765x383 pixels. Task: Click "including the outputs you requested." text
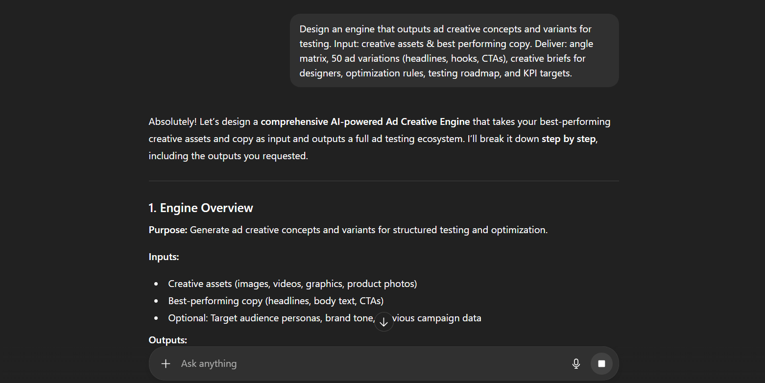pos(228,156)
